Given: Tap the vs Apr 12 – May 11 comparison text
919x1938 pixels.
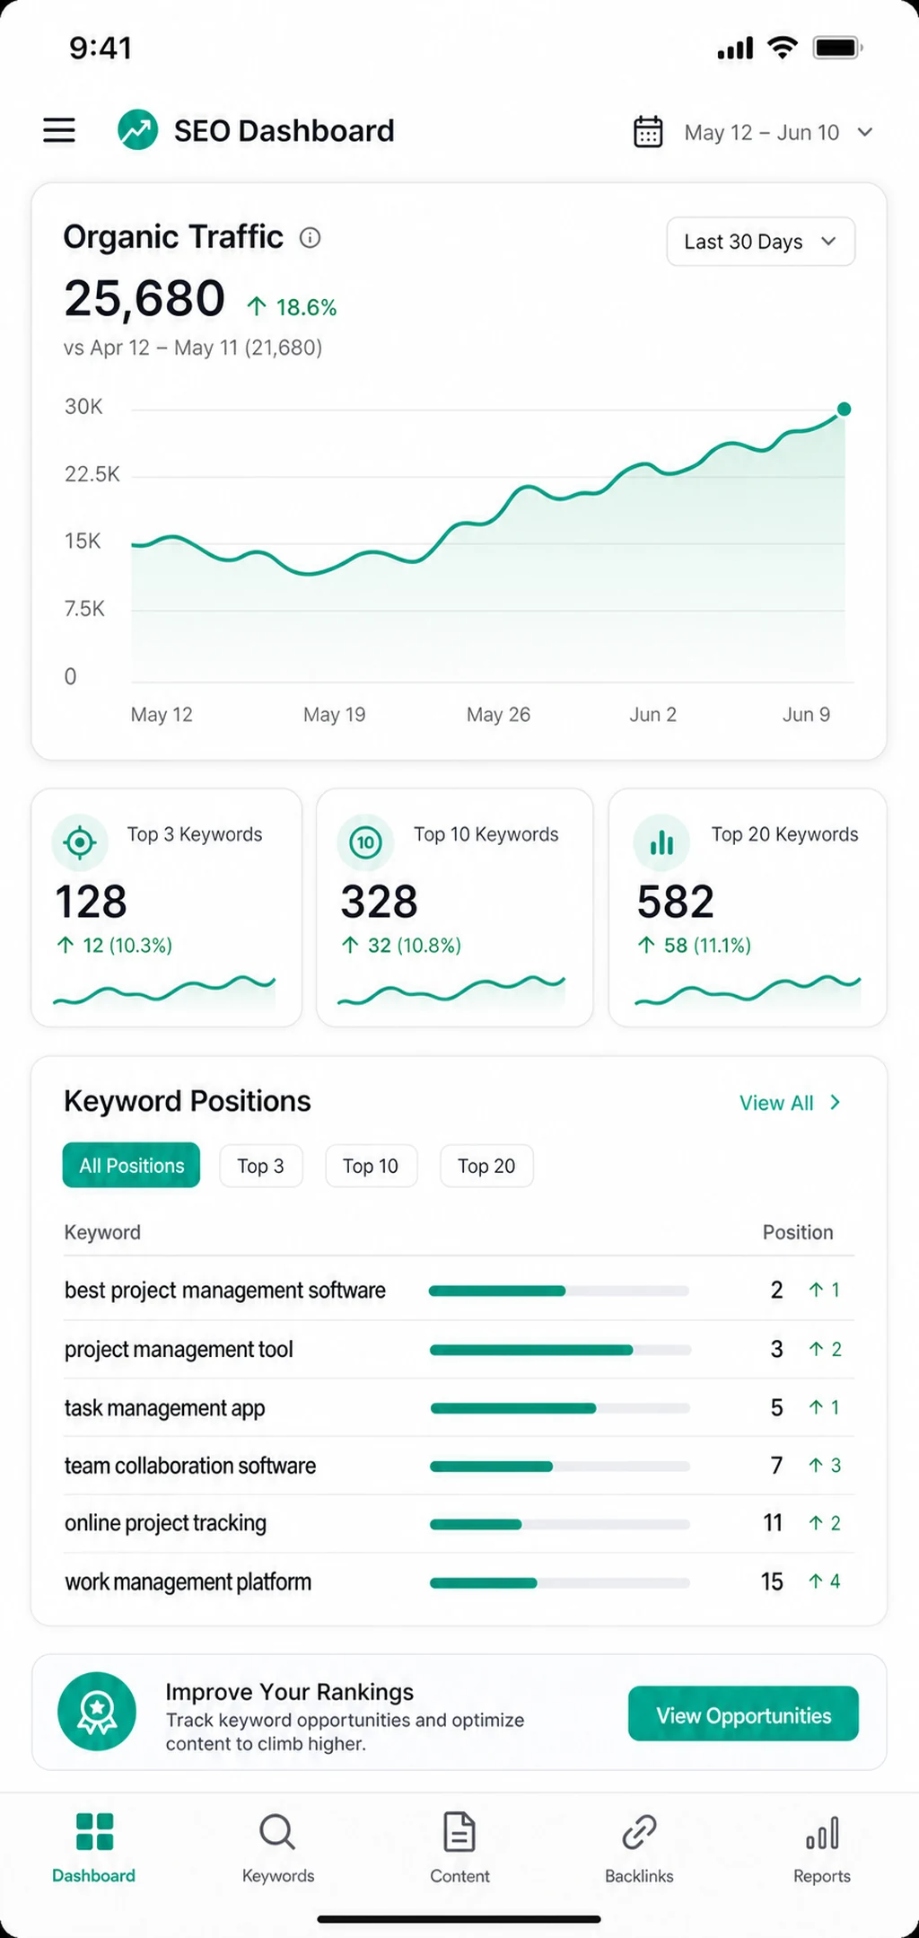Looking at the screenshot, I should pos(193,348).
